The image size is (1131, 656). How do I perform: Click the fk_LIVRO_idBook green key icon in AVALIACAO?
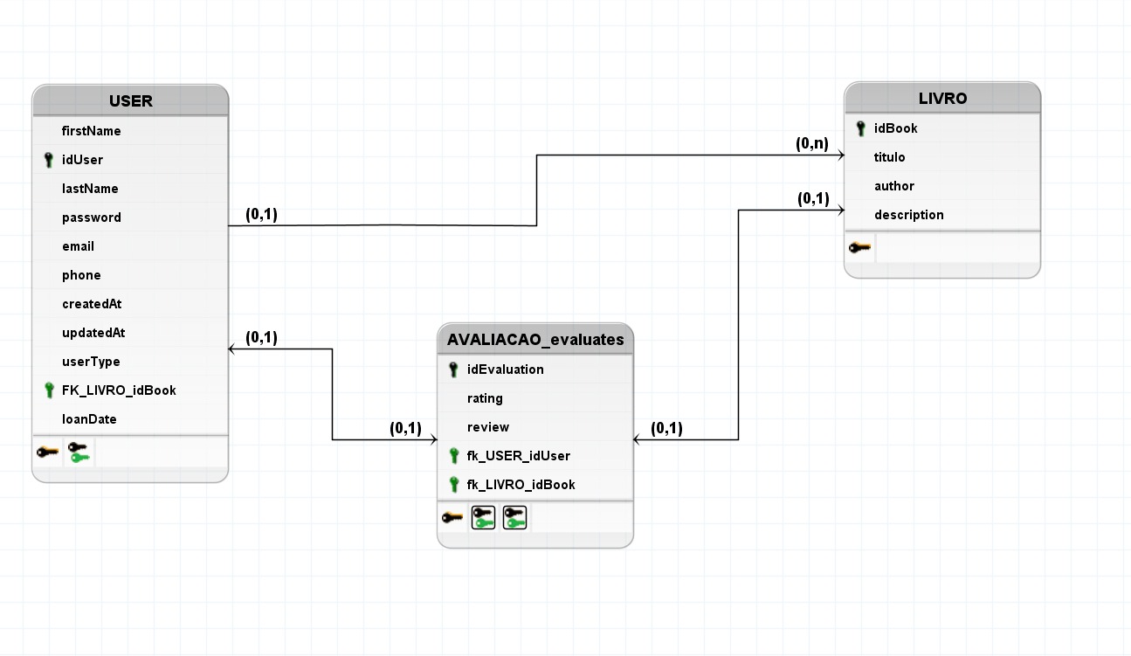click(453, 485)
